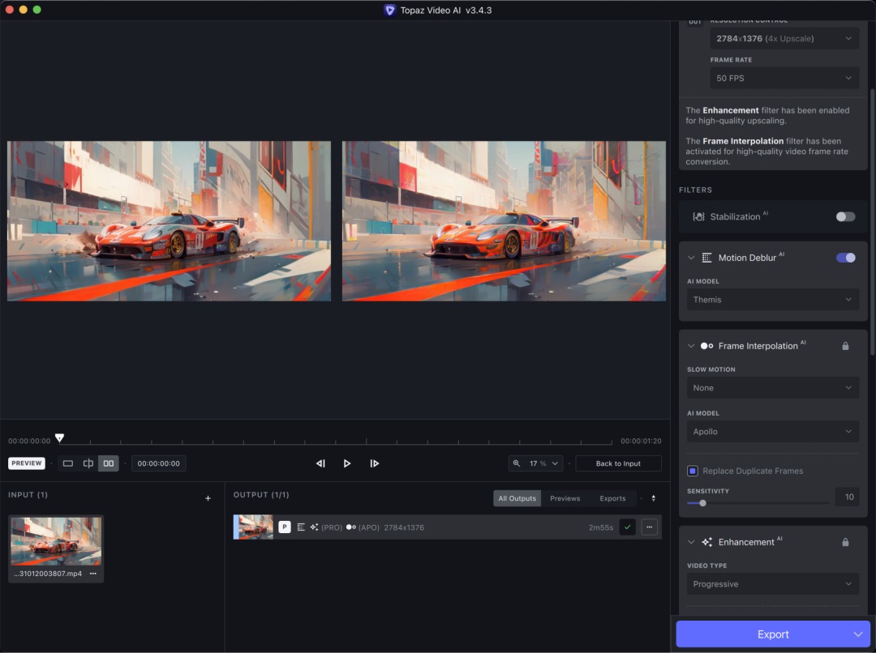Switch to the Previews tab
The width and height of the screenshot is (876, 653).
(x=565, y=498)
